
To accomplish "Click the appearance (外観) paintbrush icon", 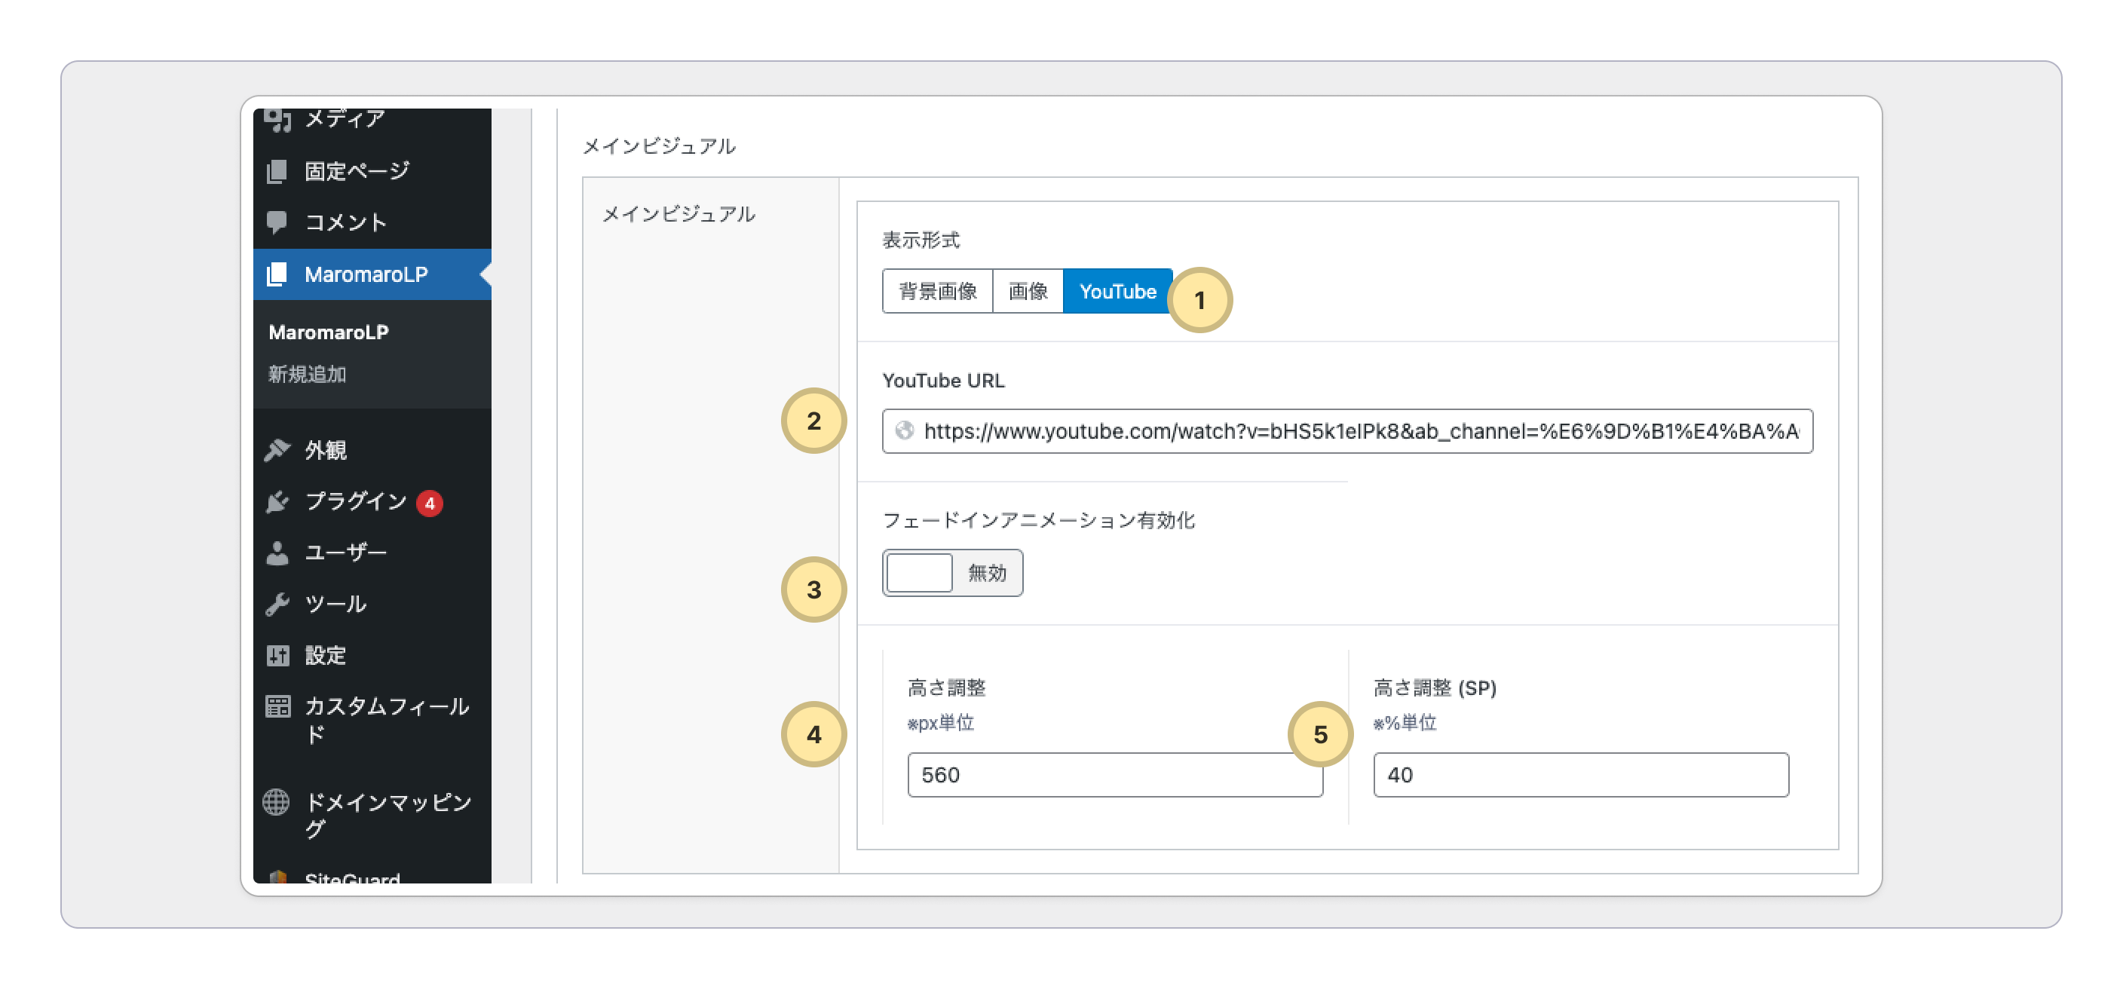I will pyautogui.click(x=277, y=450).
